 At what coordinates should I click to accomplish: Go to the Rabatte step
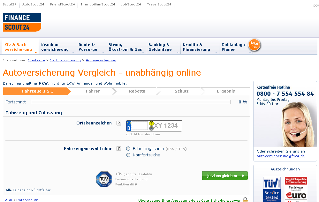pos(137,91)
